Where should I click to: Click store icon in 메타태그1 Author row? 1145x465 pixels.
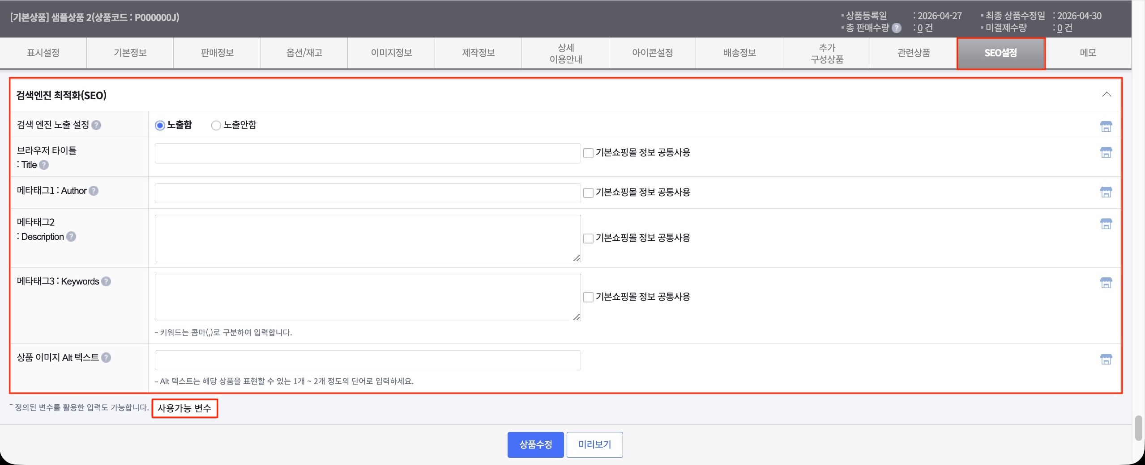[x=1106, y=192]
